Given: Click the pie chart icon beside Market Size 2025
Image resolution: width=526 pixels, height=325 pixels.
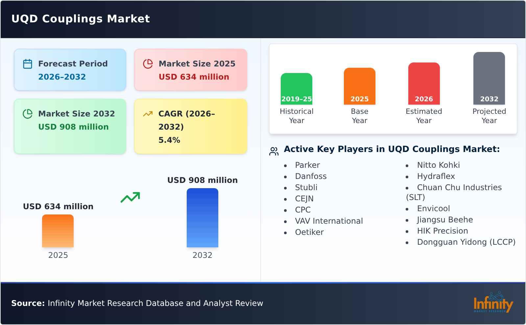Looking at the screenshot, I should (x=148, y=64).
